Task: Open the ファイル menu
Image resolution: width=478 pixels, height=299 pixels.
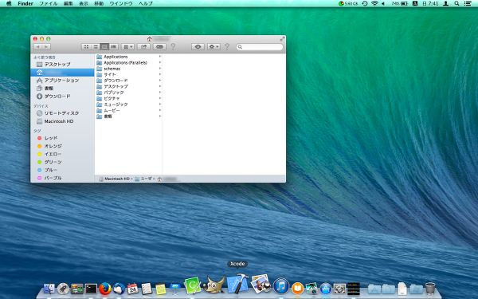Action: [49, 4]
